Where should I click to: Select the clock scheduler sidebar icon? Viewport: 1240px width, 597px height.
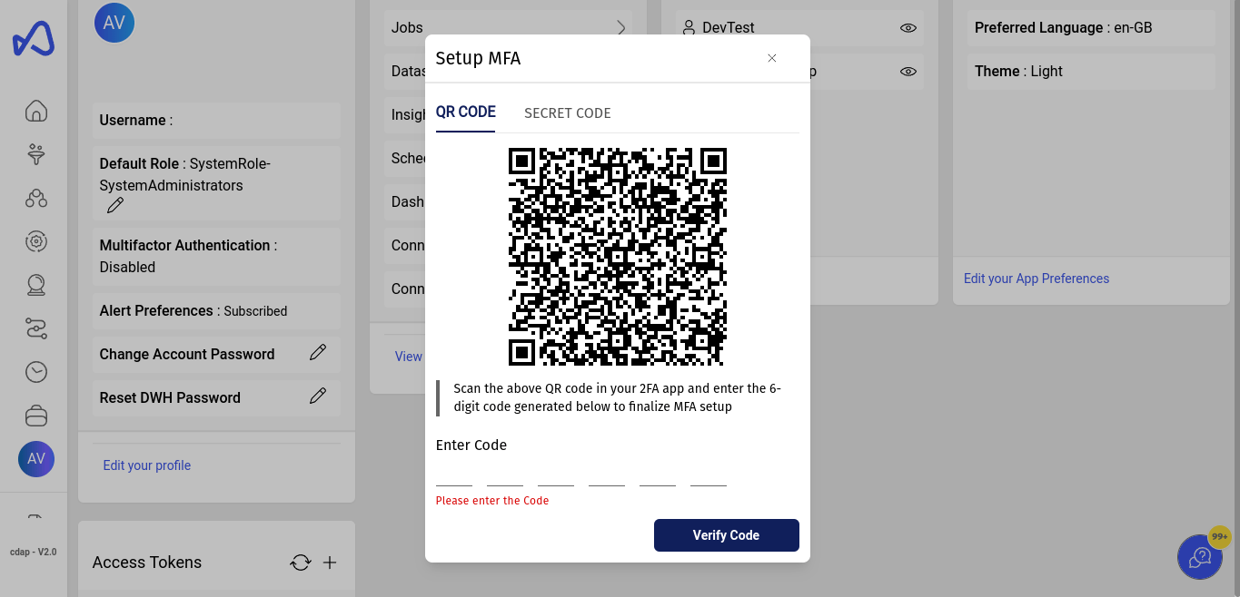[x=36, y=372]
